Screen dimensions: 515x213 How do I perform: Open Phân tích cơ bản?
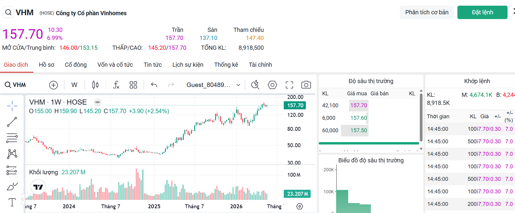[427, 12]
